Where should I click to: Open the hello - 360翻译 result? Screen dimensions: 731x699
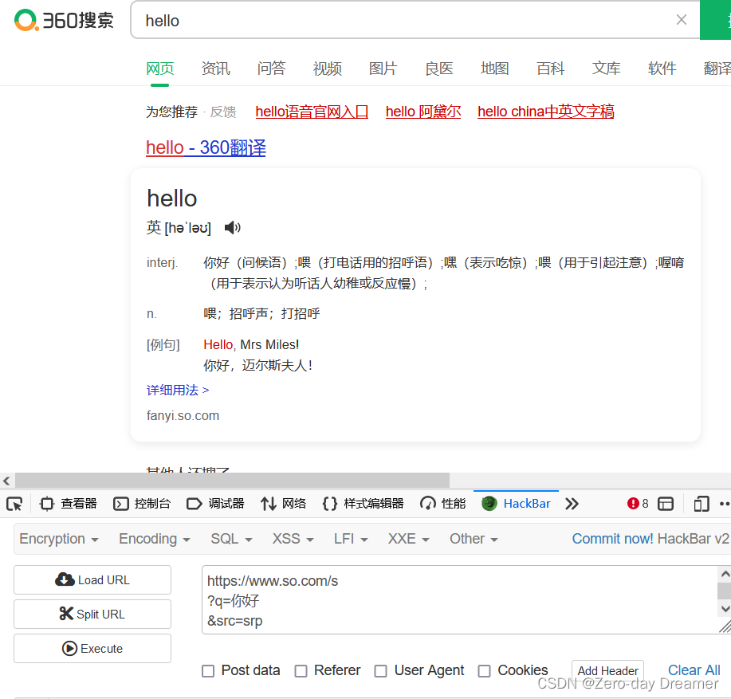click(206, 147)
